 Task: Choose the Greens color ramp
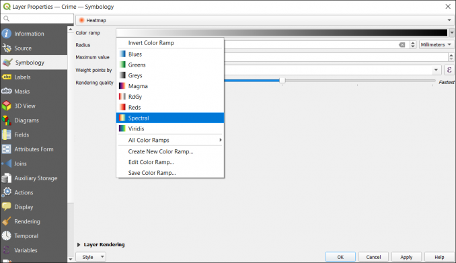tap(170, 65)
